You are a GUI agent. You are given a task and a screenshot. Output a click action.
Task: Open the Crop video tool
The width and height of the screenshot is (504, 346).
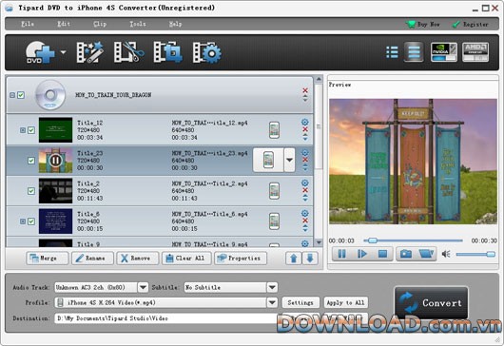point(167,52)
